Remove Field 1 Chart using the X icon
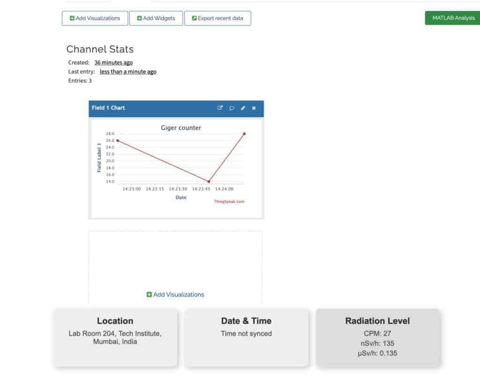 [x=254, y=108]
